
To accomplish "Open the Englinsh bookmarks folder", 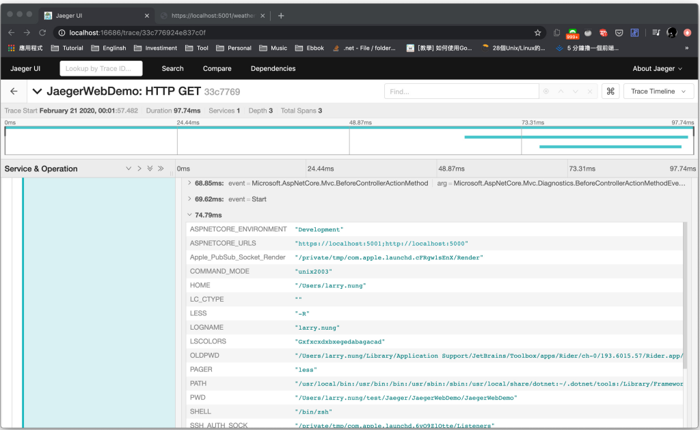I will pos(109,48).
